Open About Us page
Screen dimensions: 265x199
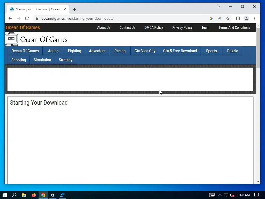tap(104, 27)
